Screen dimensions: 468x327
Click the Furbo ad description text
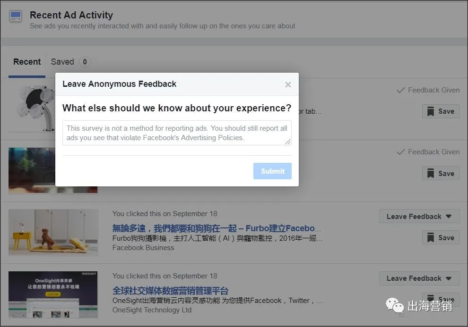click(x=217, y=238)
